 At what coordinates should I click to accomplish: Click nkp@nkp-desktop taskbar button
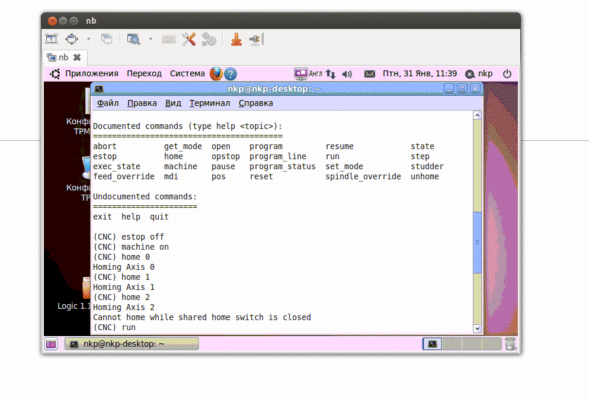[132, 344]
